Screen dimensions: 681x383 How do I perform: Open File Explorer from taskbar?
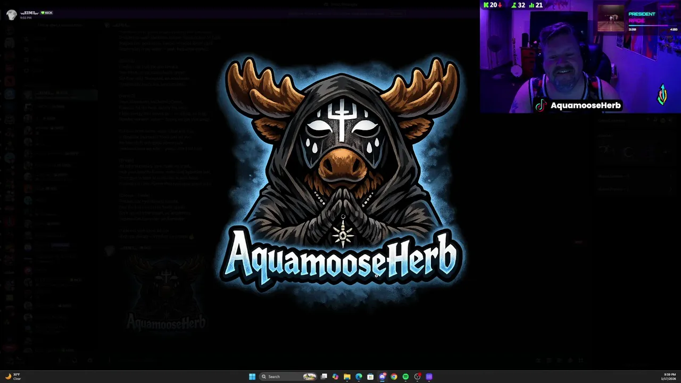pyautogui.click(x=347, y=377)
